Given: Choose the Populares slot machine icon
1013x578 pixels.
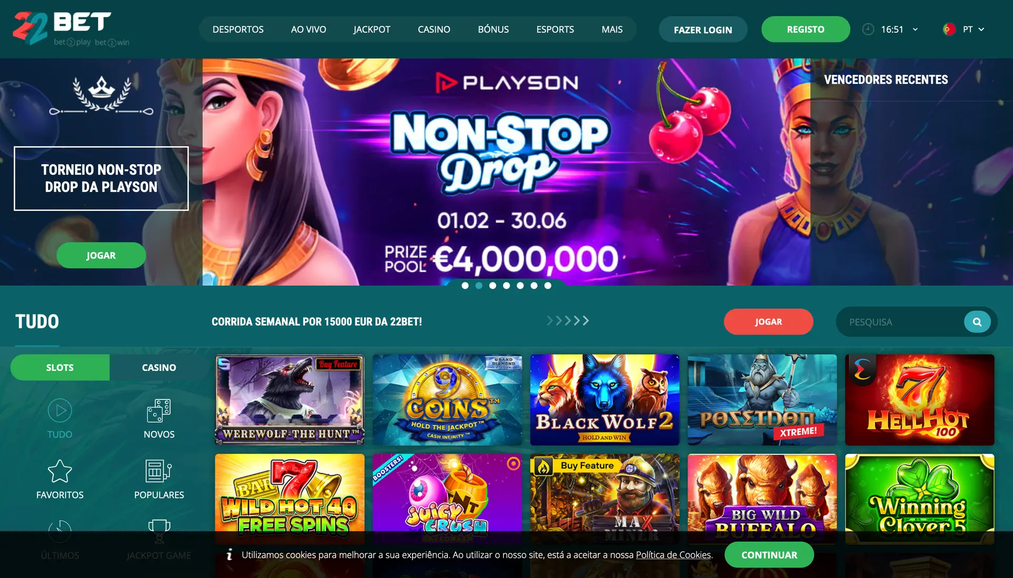Looking at the screenshot, I should pyautogui.click(x=159, y=471).
